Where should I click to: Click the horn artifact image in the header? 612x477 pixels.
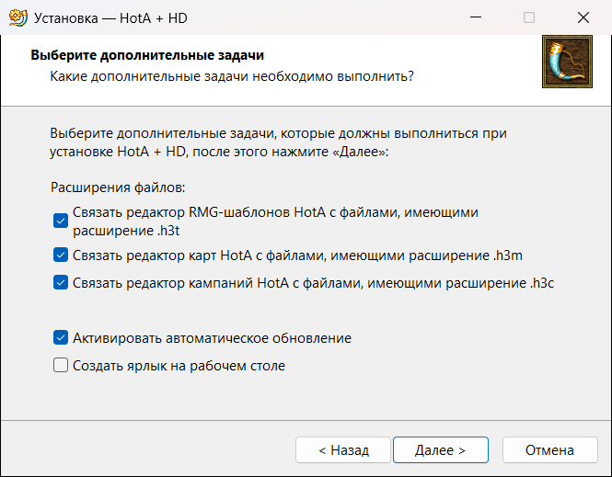coord(567,62)
